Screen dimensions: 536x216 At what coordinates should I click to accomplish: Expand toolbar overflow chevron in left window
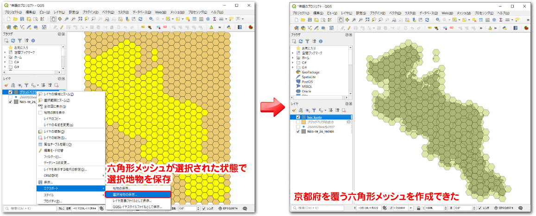pyautogui.click(x=220, y=27)
